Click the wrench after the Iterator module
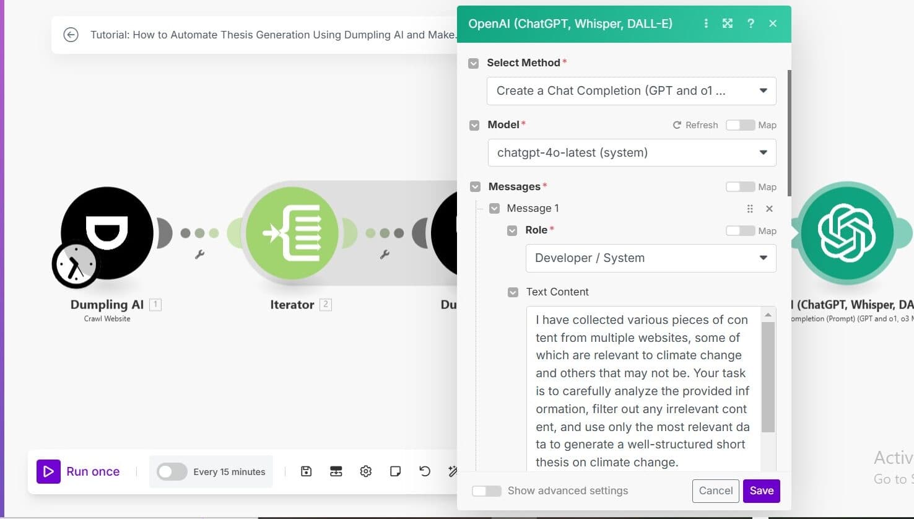Screen dimensions: 914x519 tap(385, 254)
